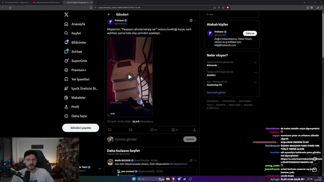Click Grok icon on Frekans post
Screen dimensions: 324x182
click(x=191, y=20)
